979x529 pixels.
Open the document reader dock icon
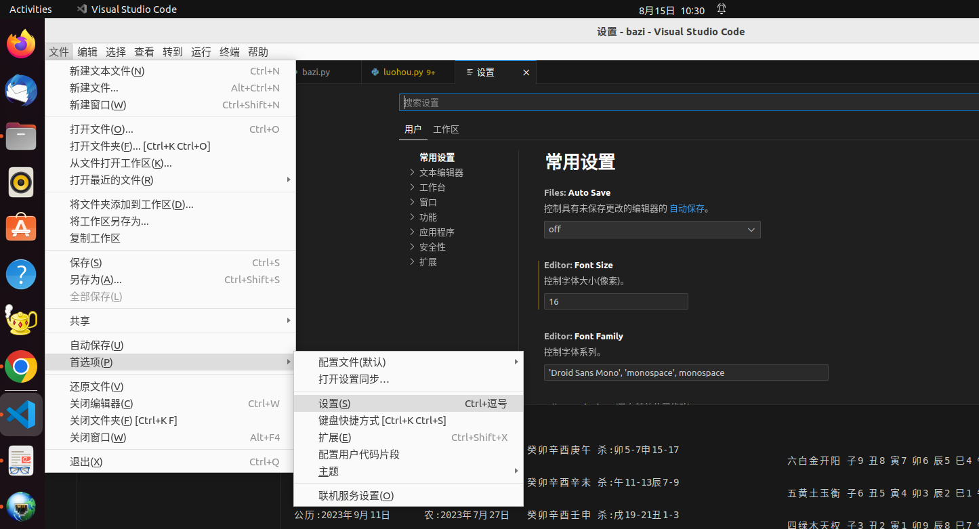coord(21,460)
